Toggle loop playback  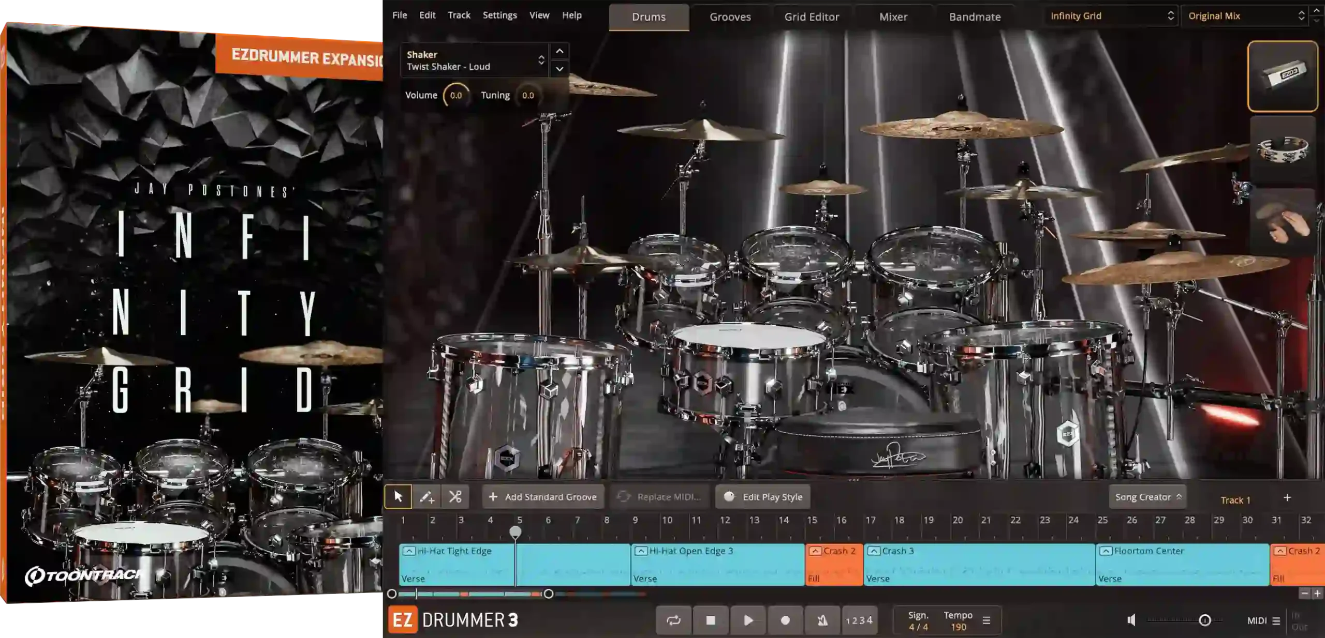[x=673, y=620]
